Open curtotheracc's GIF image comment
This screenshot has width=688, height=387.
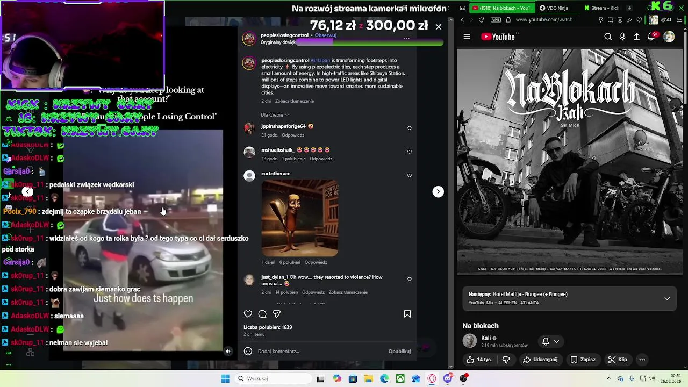pos(300,218)
